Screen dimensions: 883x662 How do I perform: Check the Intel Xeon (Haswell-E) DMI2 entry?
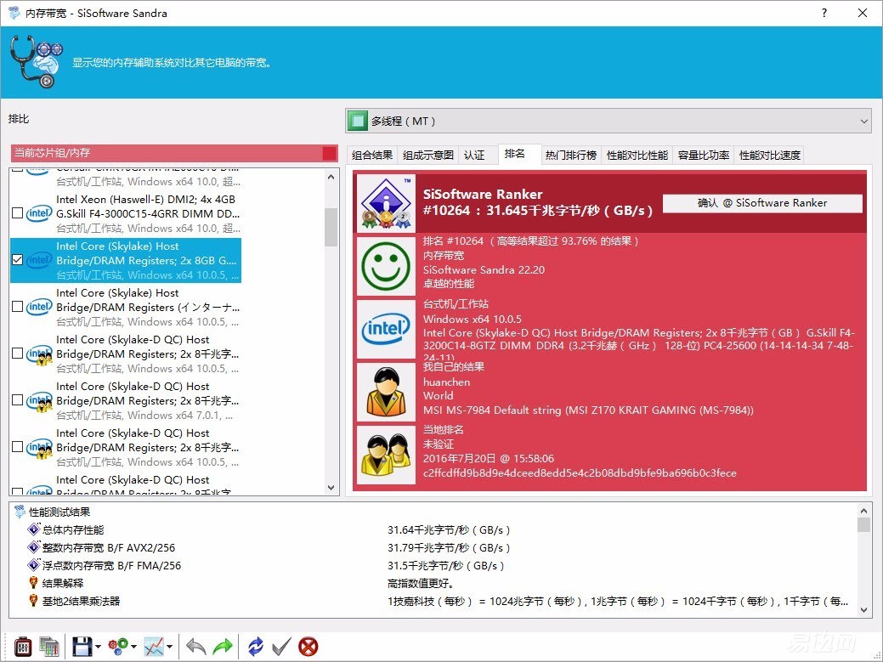[x=18, y=213]
